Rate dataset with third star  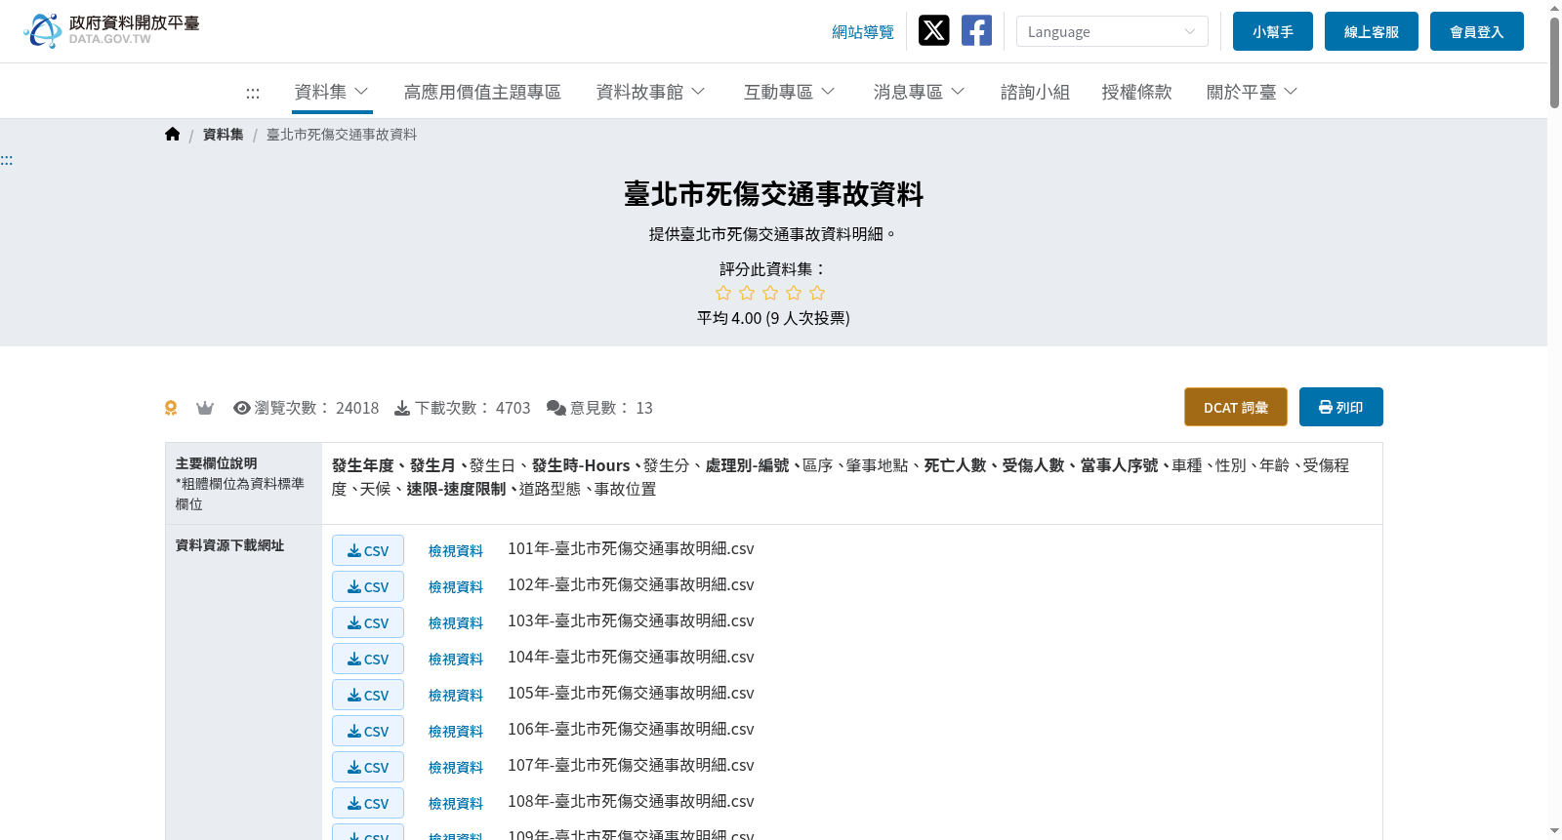tap(770, 293)
